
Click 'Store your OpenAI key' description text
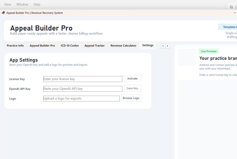(x=48, y=65)
